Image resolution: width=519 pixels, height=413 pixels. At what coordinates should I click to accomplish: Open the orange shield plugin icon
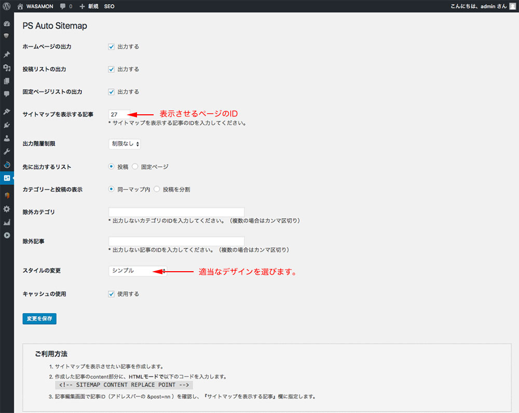coord(7,195)
